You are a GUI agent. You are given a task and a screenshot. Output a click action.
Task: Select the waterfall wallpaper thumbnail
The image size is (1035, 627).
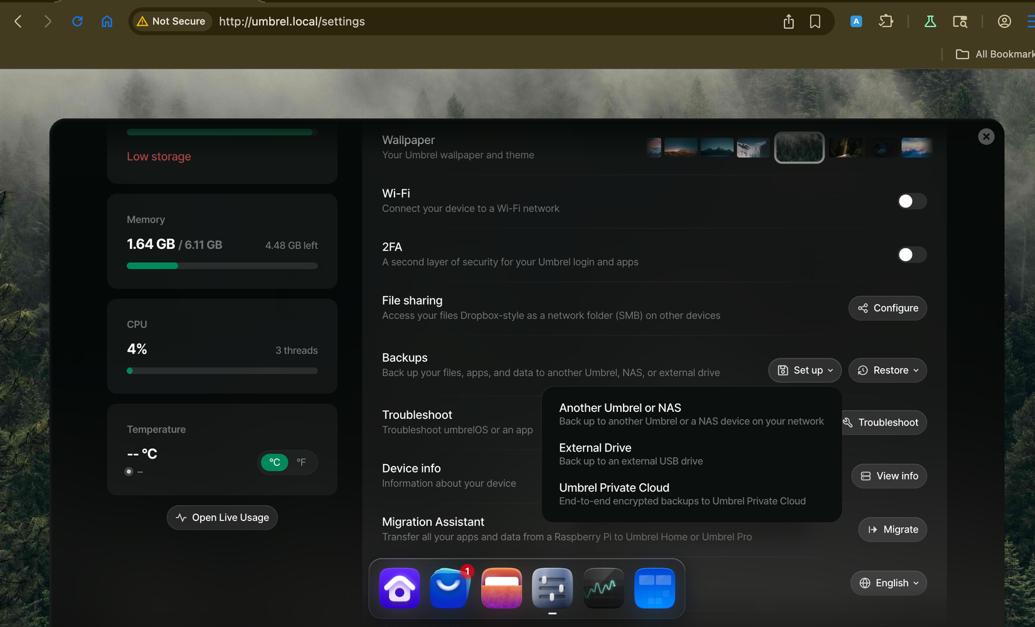click(x=753, y=148)
